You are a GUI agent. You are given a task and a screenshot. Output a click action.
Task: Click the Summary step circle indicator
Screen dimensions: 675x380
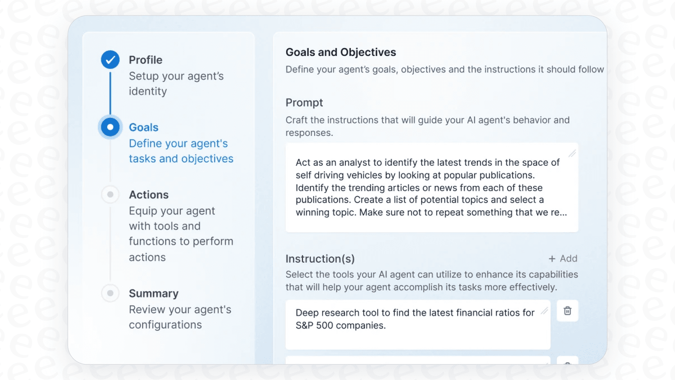[x=110, y=293]
